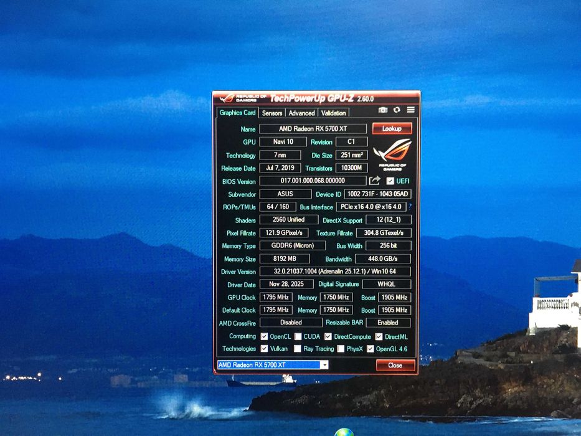Toggle the PhysX checkbox
The width and height of the screenshot is (581, 436).
point(341,349)
